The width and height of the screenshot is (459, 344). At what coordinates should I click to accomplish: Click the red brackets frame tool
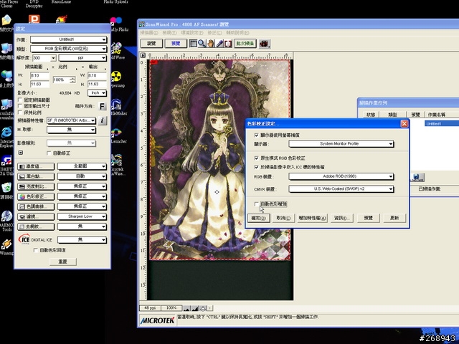228,44
